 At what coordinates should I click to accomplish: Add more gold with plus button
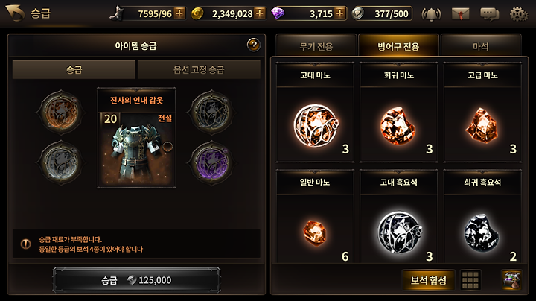click(260, 13)
